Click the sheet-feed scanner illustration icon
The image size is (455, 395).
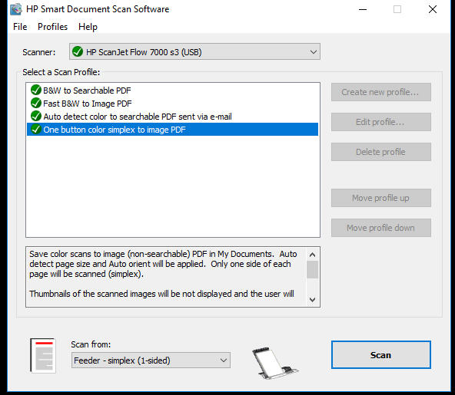(274, 363)
